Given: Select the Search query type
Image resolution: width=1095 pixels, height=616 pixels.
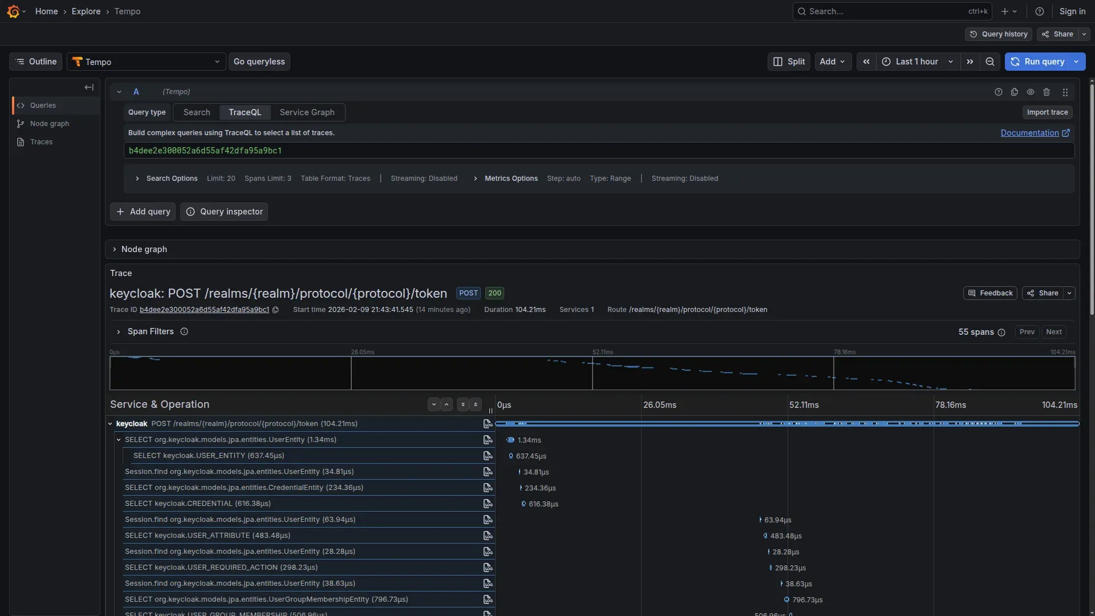Looking at the screenshot, I should pyautogui.click(x=197, y=112).
